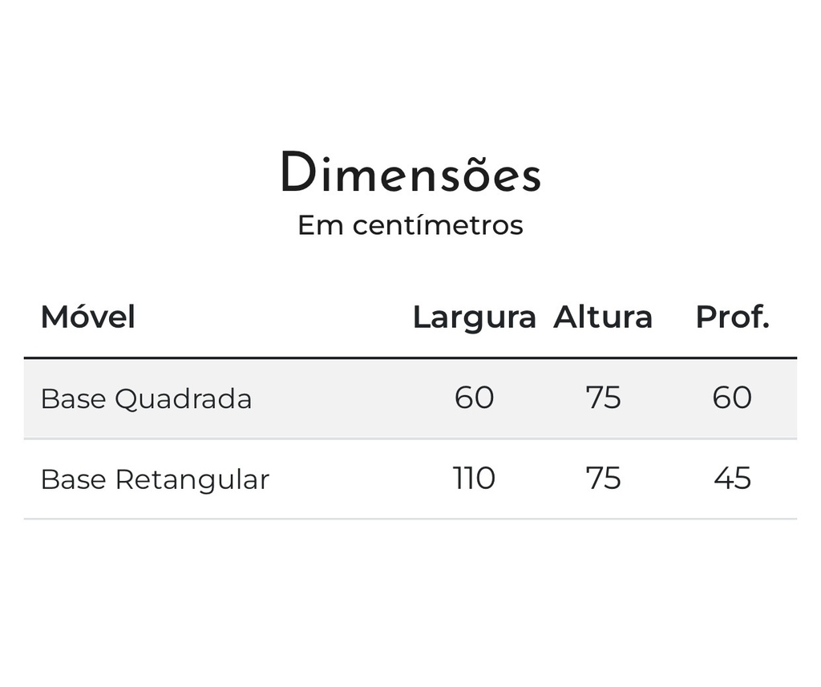
Task: Click Base Quadrada height value 75
Action: click(x=603, y=398)
